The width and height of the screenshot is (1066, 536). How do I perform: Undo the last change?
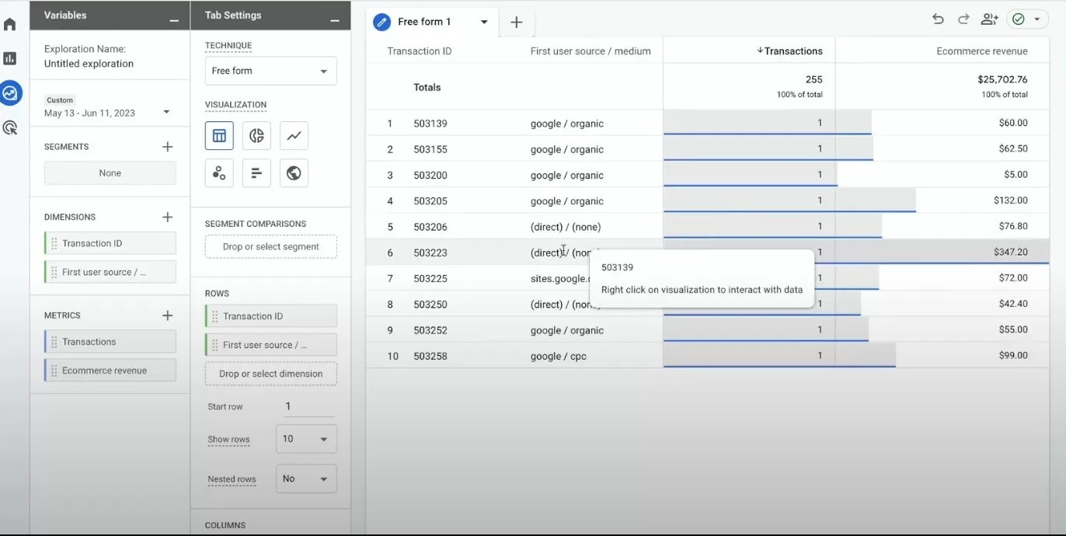click(938, 19)
